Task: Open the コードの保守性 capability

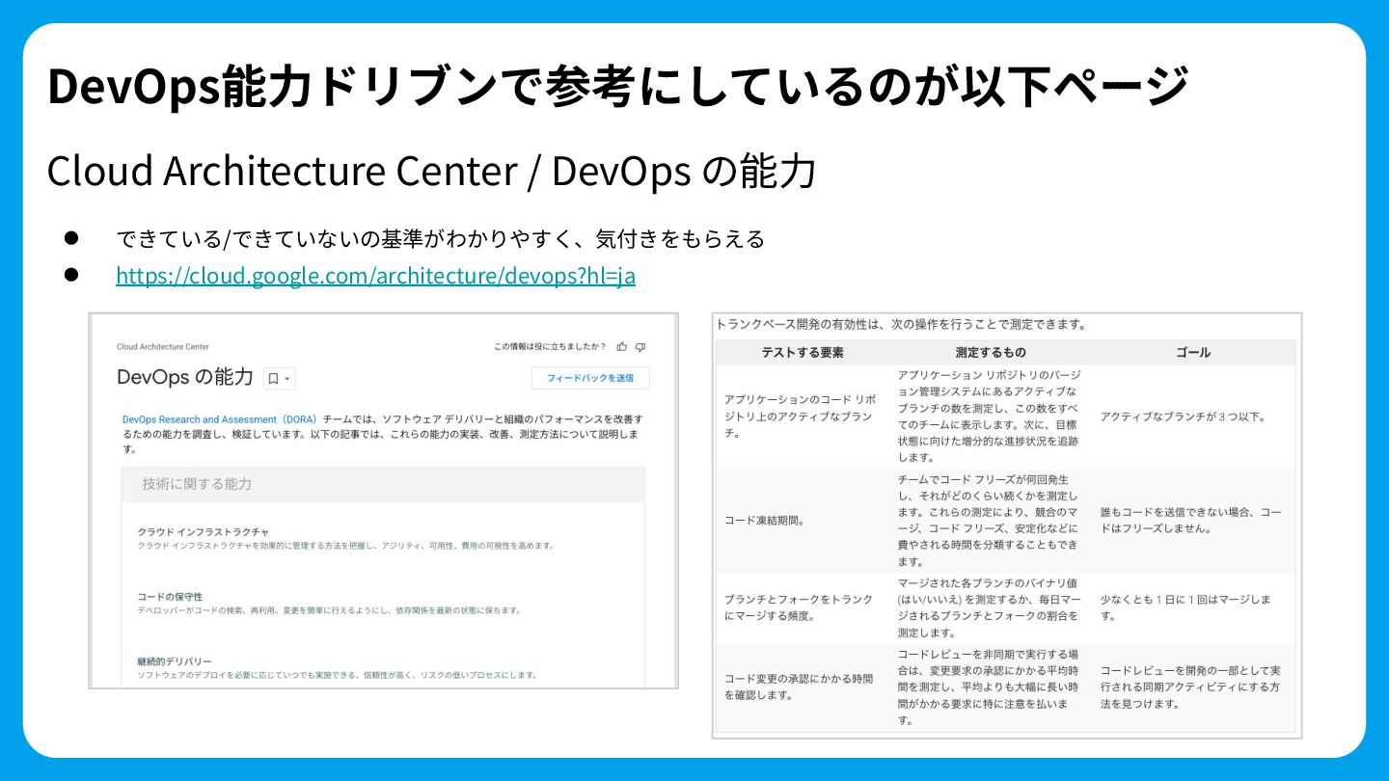Action: click(x=170, y=597)
